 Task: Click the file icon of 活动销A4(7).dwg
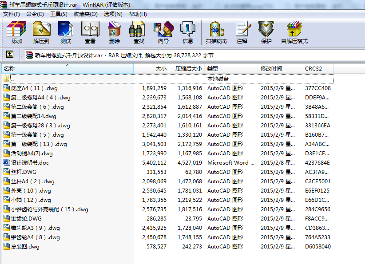click(7, 153)
